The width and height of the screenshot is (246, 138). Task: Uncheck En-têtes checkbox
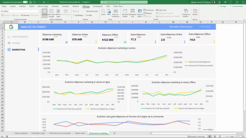(85, 15)
